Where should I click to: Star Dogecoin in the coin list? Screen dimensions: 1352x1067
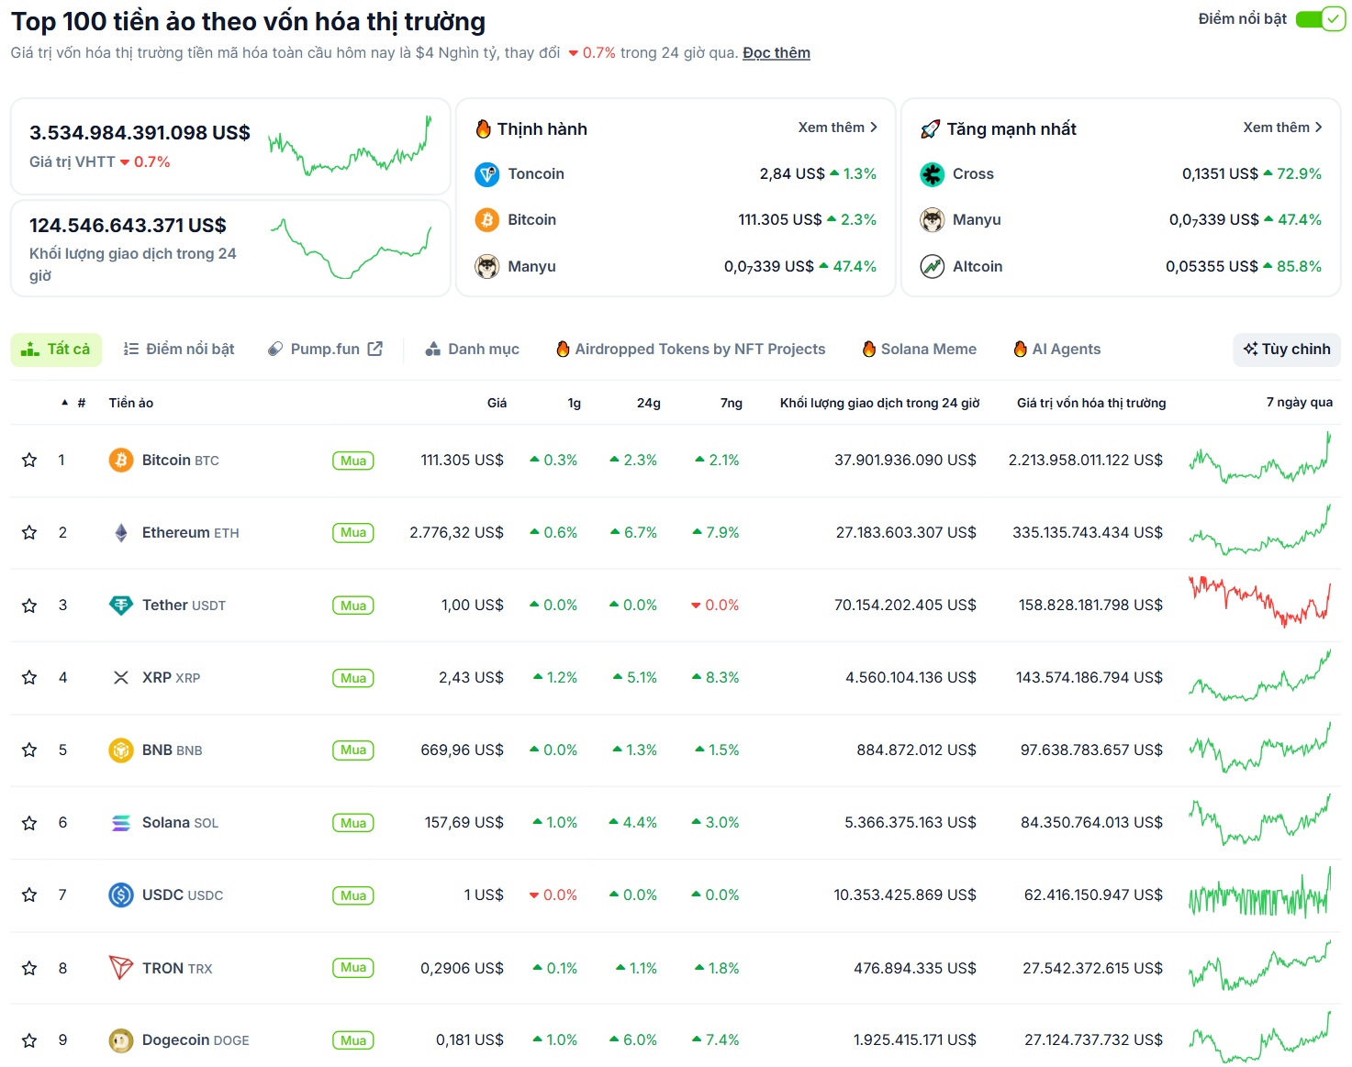[29, 1040]
